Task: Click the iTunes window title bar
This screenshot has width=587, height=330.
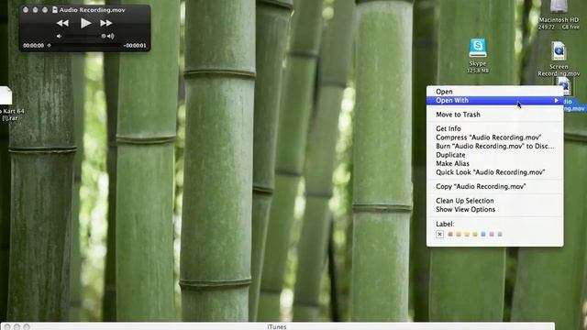Action: pyautogui.click(x=277, y=326)
